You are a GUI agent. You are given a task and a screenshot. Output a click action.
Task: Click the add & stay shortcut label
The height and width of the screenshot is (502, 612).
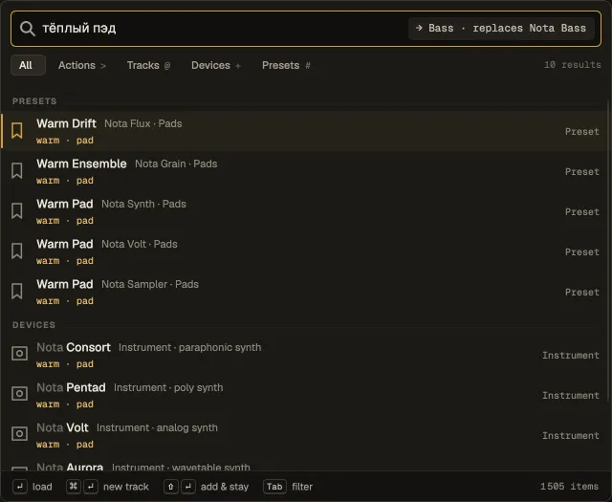tap(225, 487)
